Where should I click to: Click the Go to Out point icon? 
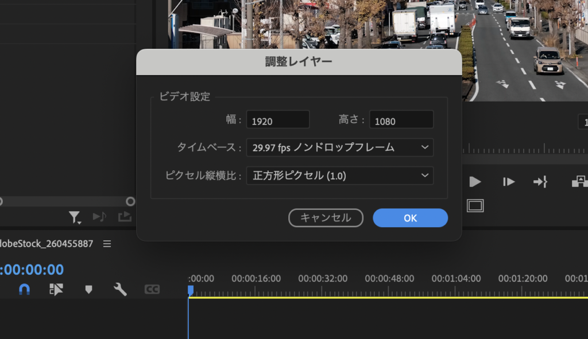point(540,182)
